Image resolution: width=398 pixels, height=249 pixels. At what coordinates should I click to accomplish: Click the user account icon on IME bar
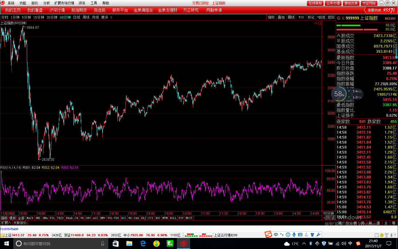(x=306, y=235)
